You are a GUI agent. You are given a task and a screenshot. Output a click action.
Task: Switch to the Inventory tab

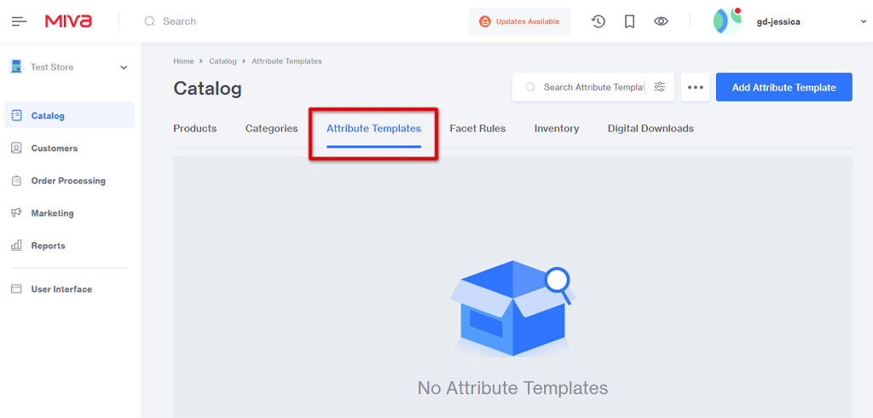pos(557,129)
